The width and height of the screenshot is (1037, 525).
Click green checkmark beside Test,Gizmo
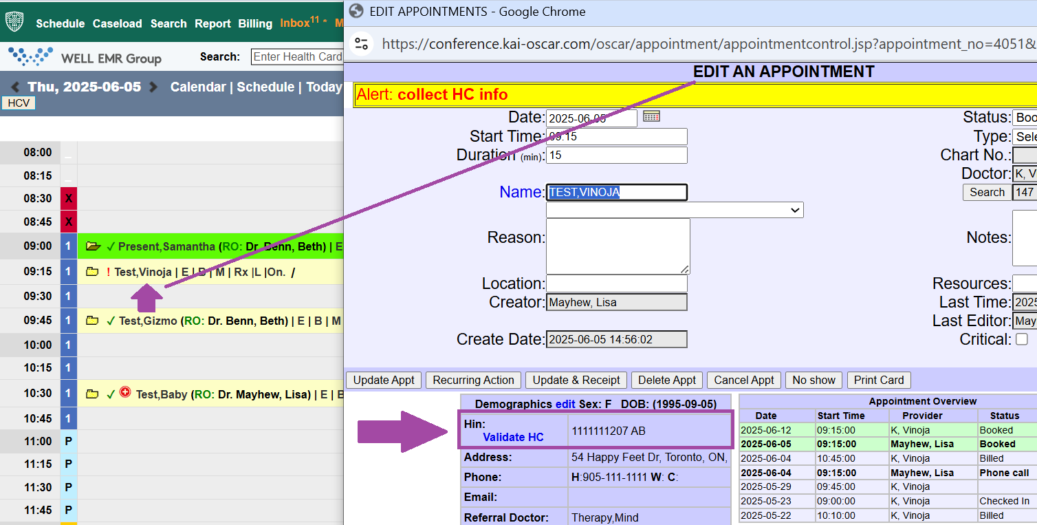[111, 321]
